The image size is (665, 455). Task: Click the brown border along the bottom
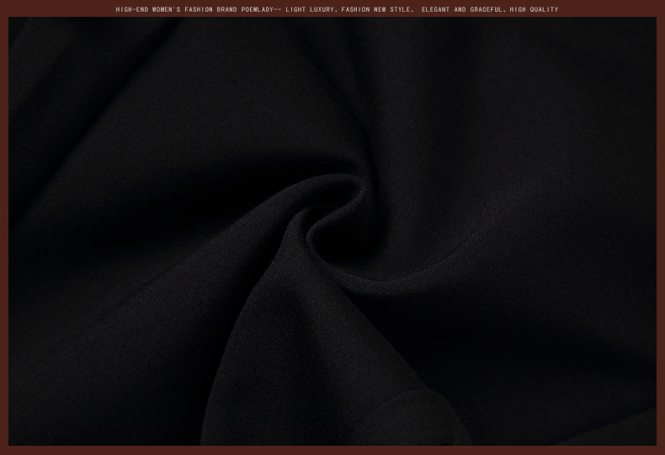point(332,450)
